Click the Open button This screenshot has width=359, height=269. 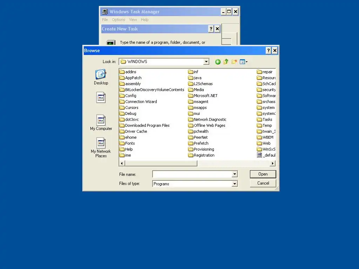pos(263,174)
